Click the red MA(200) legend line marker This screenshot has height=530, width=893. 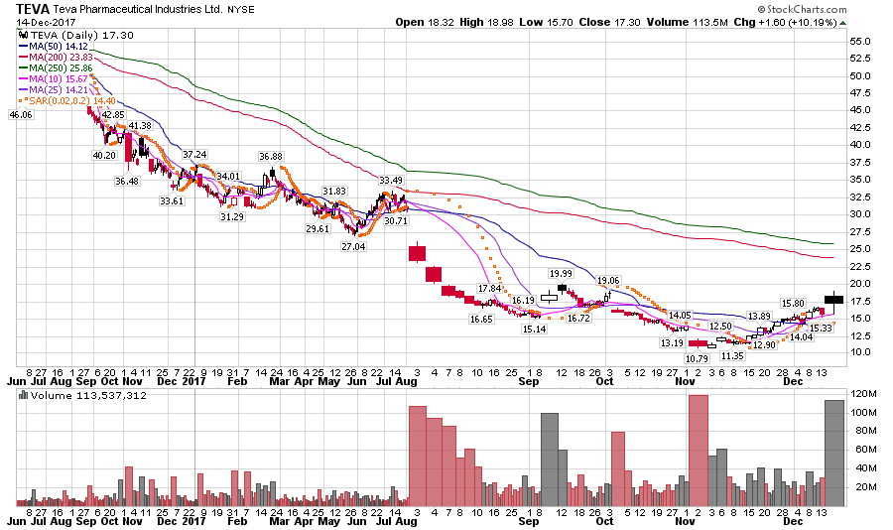coord(24,57)
